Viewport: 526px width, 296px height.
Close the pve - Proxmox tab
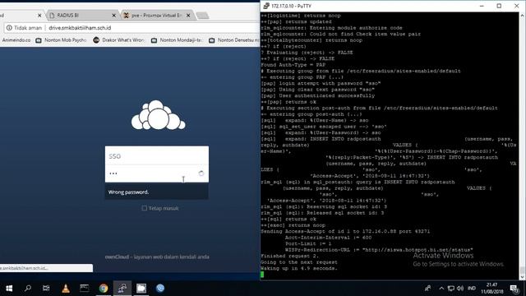pos(188,16)
